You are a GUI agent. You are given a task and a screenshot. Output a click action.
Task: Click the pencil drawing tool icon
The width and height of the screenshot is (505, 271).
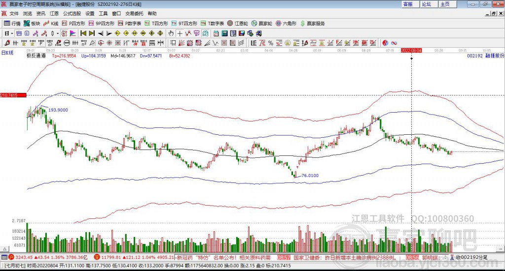(7, 43)
